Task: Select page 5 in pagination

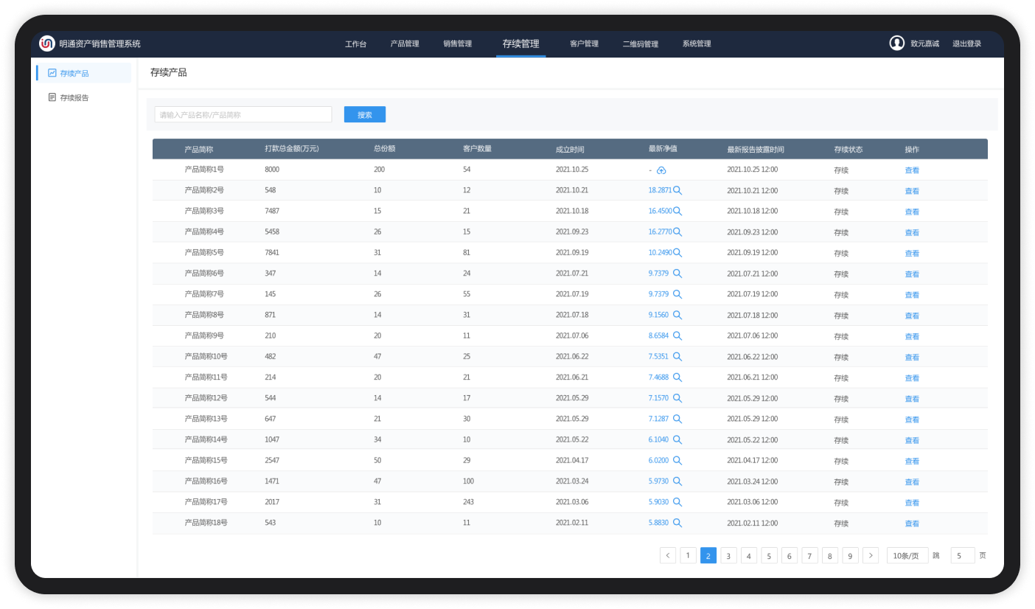Action: coord(769,556)
